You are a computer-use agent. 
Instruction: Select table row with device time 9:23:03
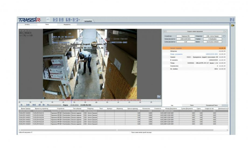click(x=123, y=115)
